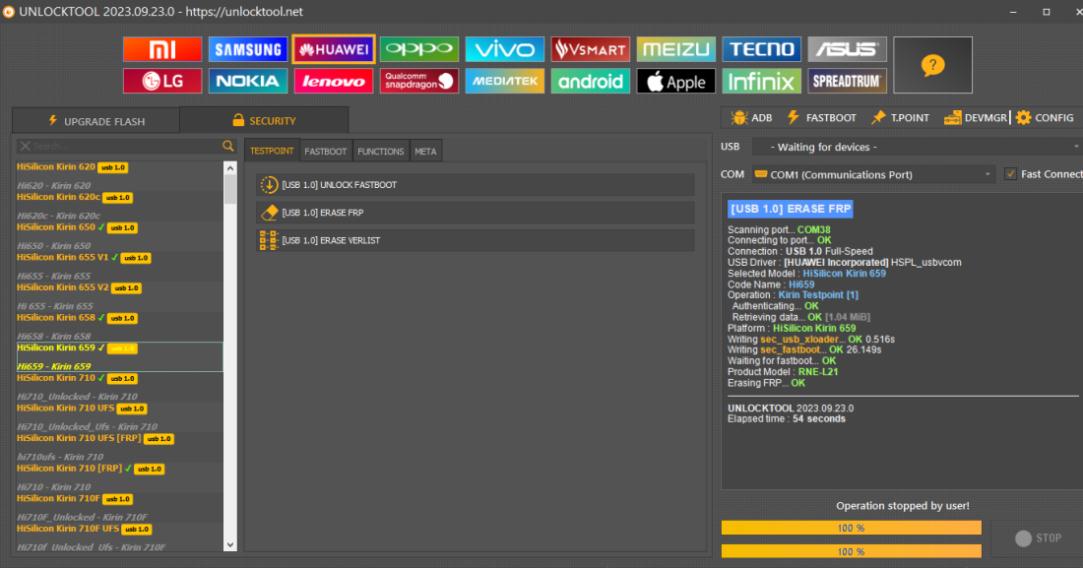Click the [USB 1.0] ERASE FRP log header
Viewport: 1083px width, 568px height.
[791, 209]
